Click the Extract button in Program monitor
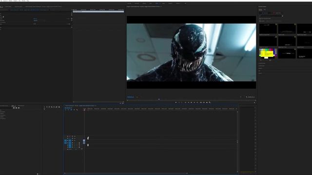The height and width of the screenshot is (175, 312). [x=204, y=103]
